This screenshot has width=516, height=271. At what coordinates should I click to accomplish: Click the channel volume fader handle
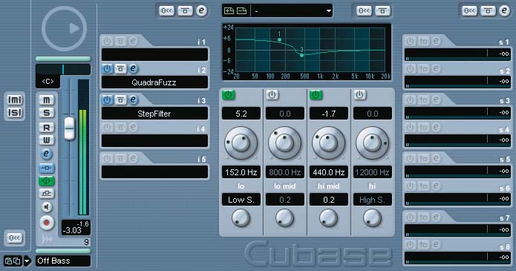coord(69,128)
